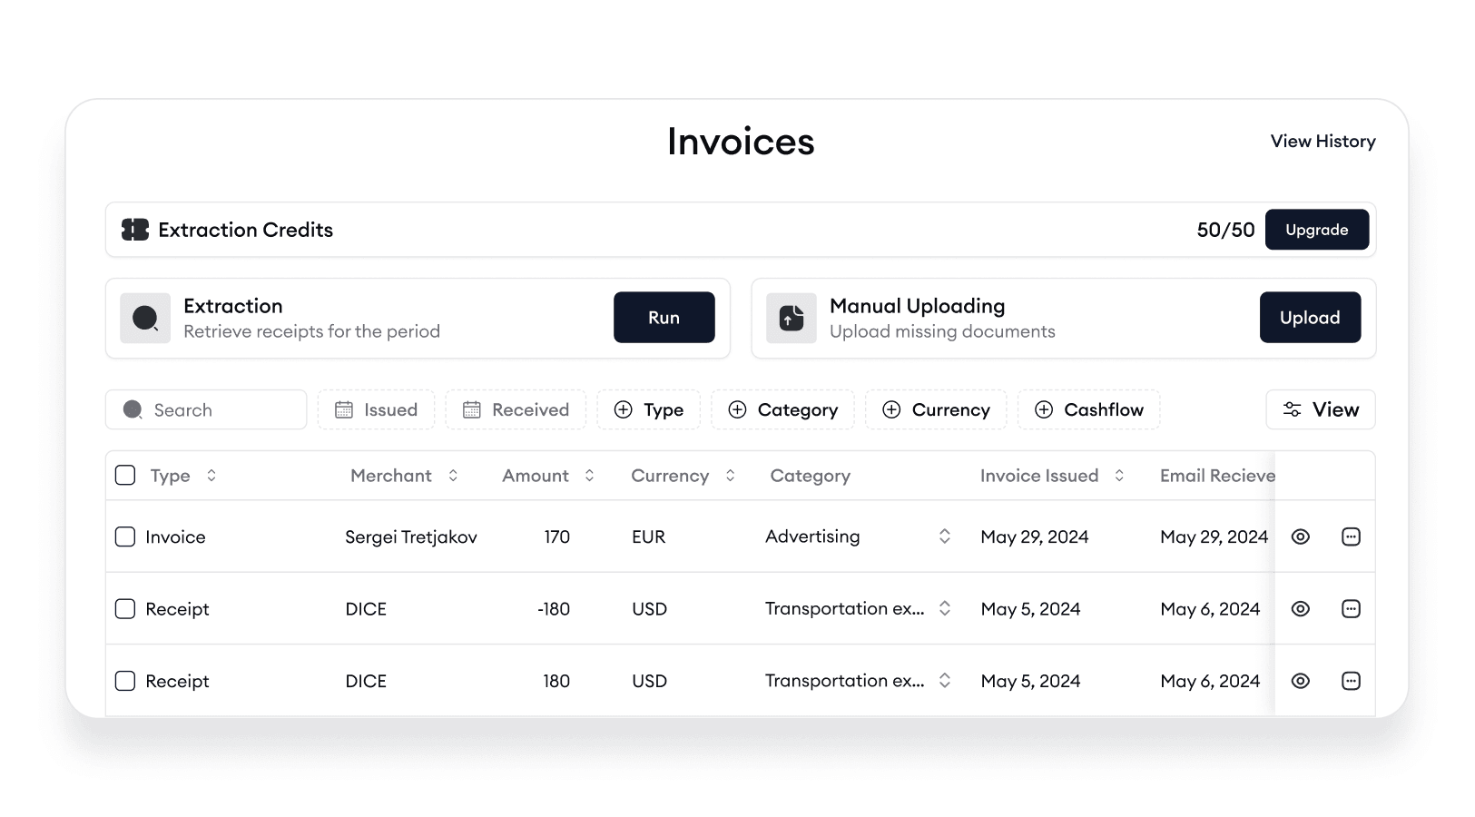
Task: Click the Extraction Credits ticket icon
Action: pos(134,230)
